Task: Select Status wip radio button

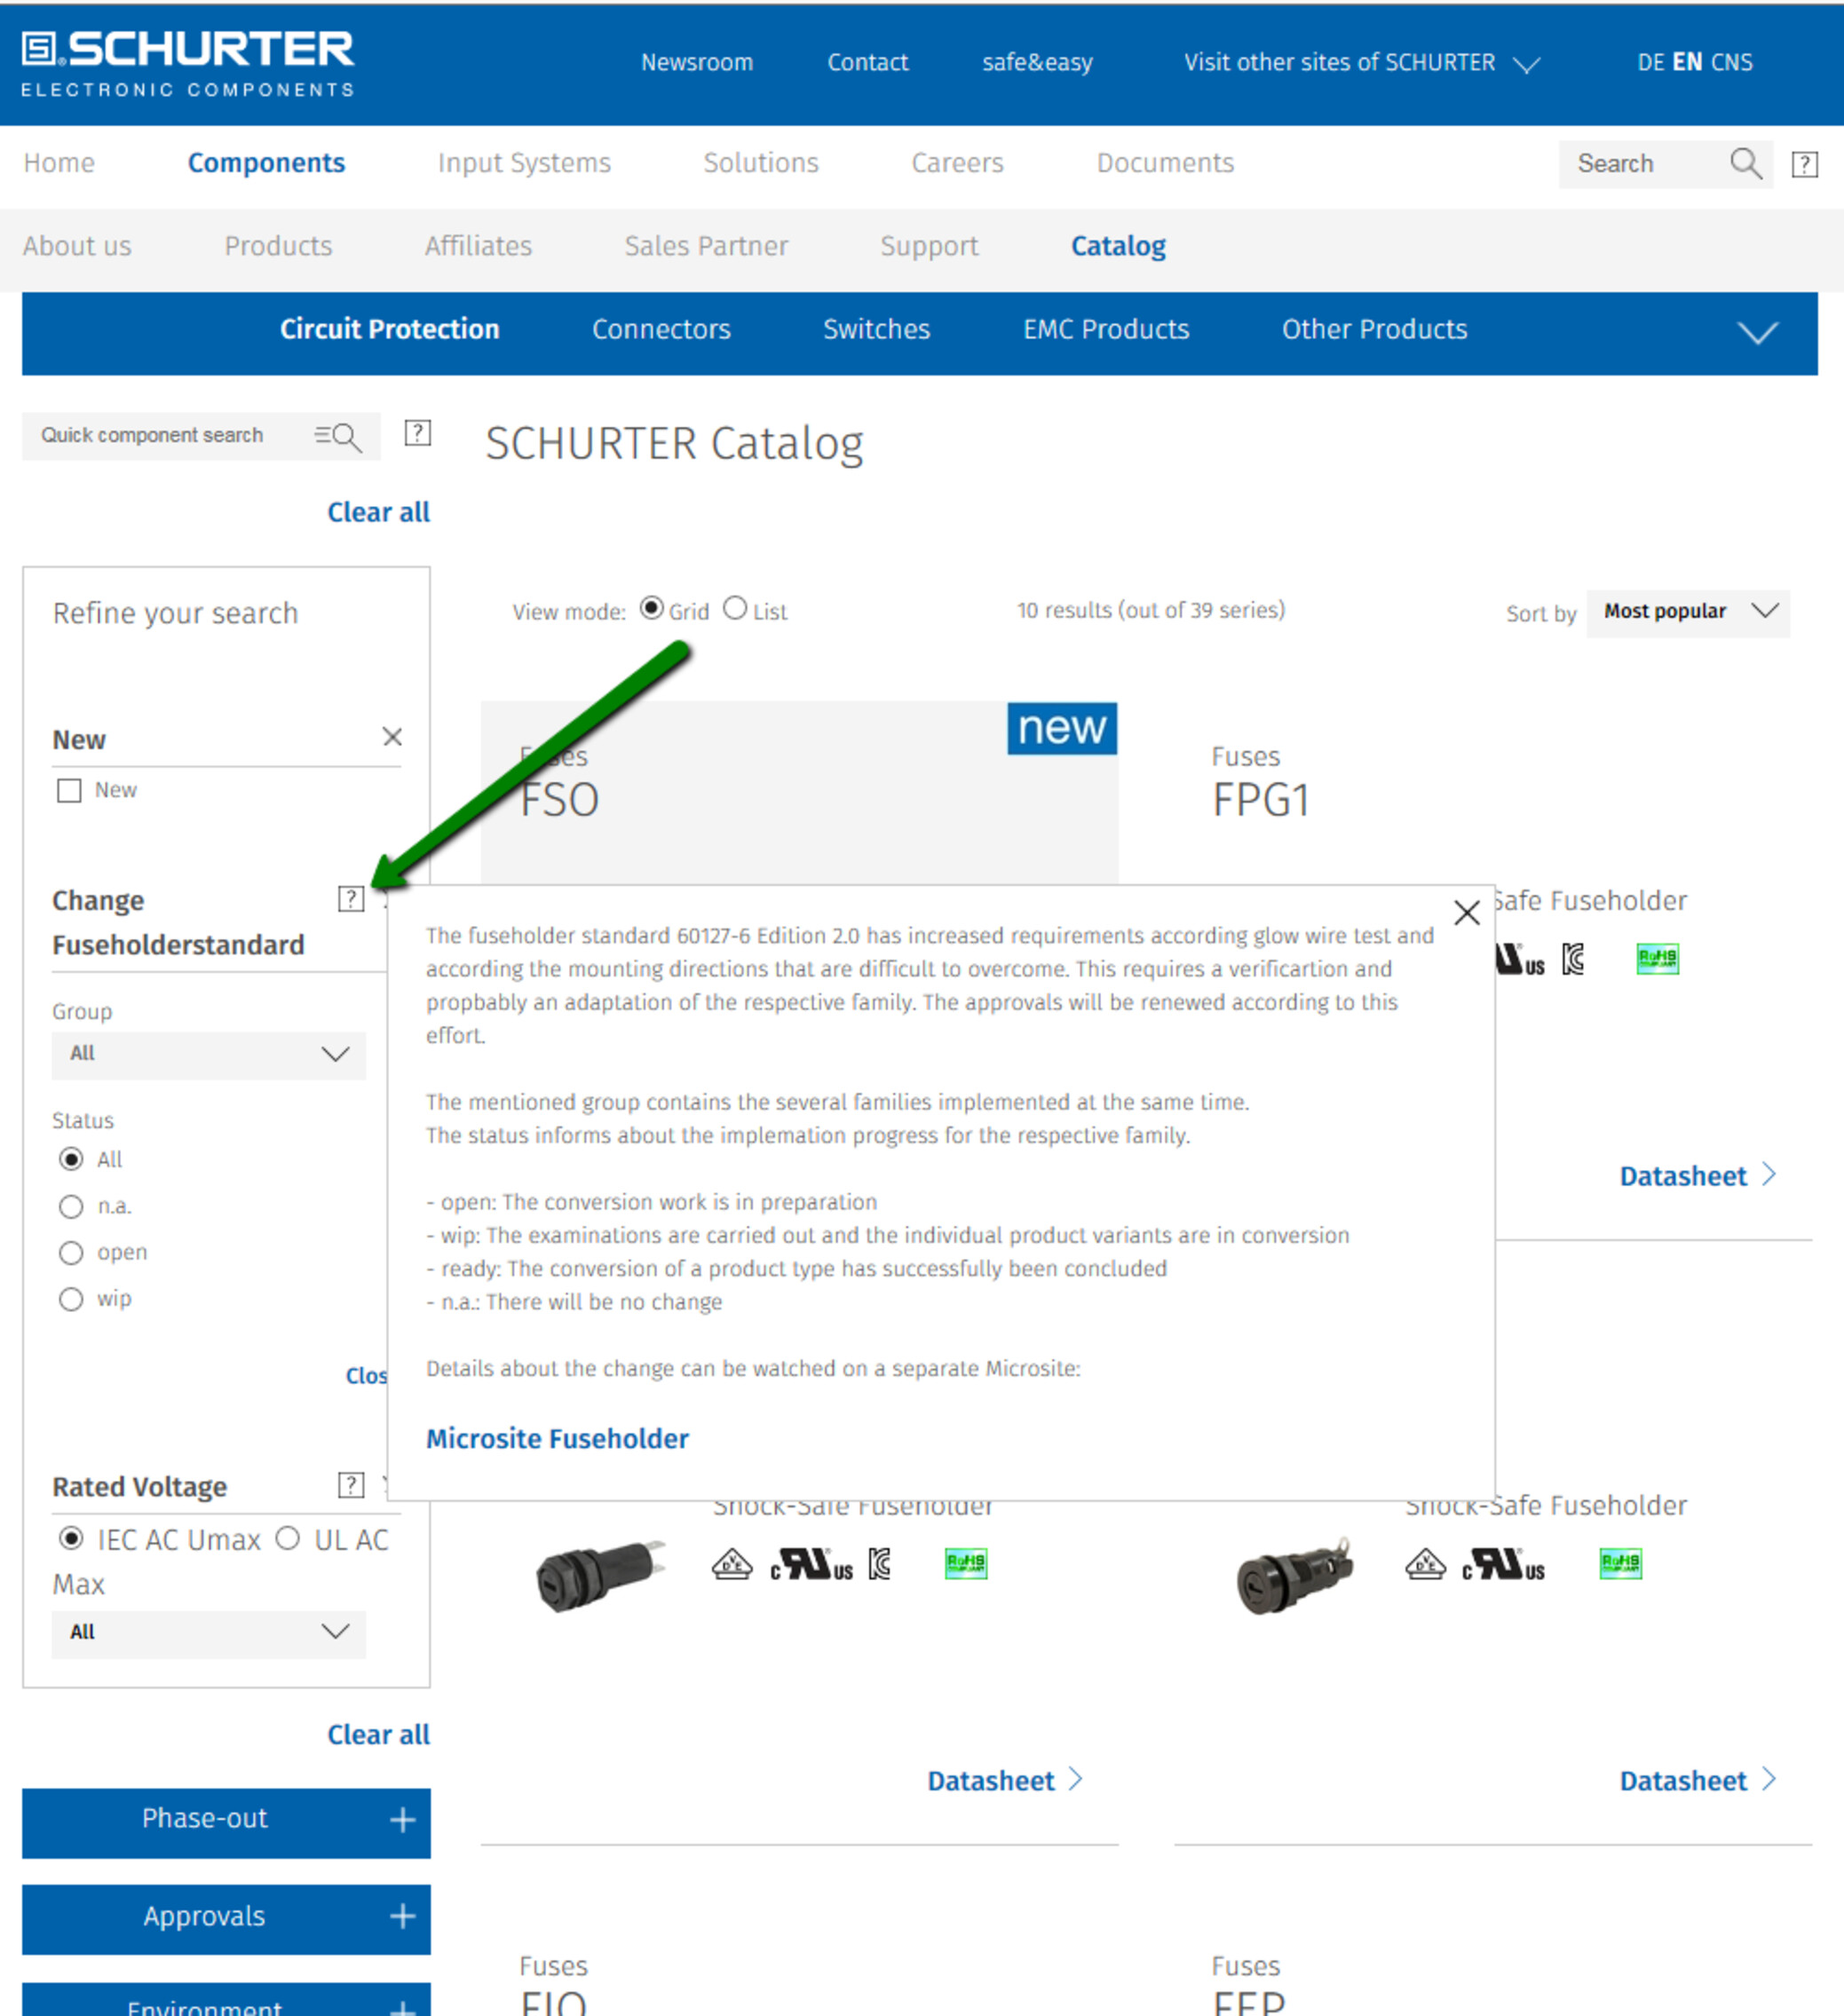Action: pos(71,1299)
